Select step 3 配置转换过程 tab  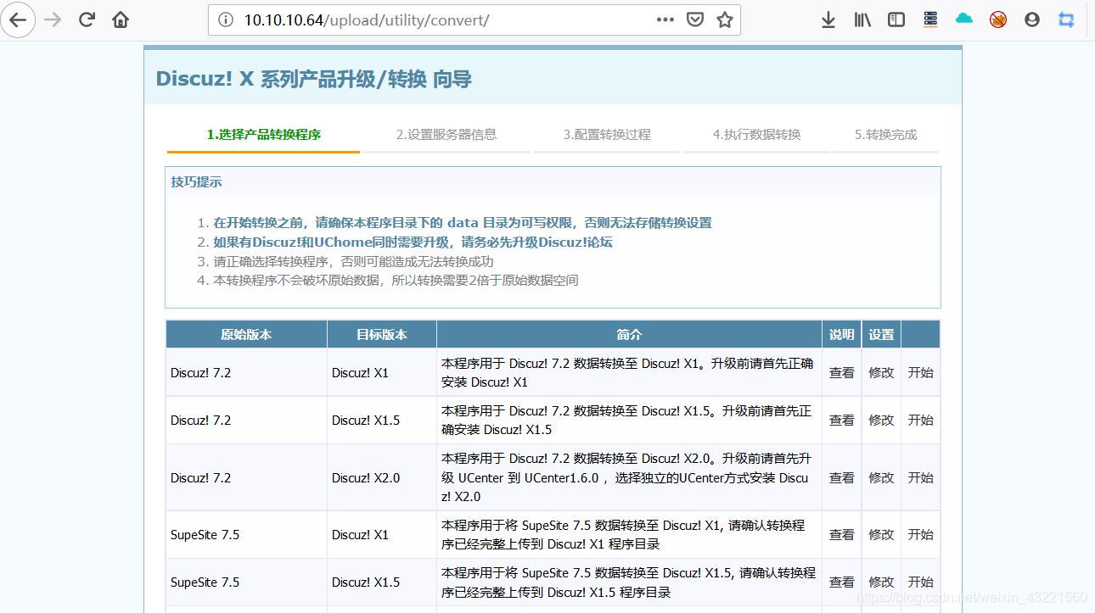tap(607, 135)
